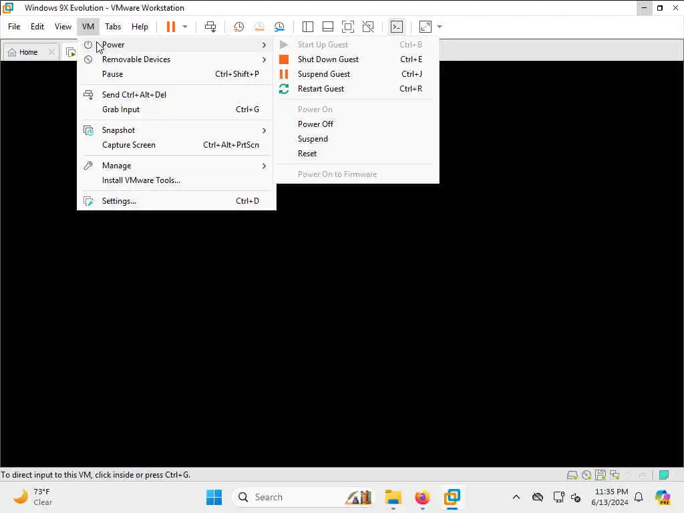This screenshot has height=513, width=684.
Task: Open the Help menu
Action: (140, 27)
